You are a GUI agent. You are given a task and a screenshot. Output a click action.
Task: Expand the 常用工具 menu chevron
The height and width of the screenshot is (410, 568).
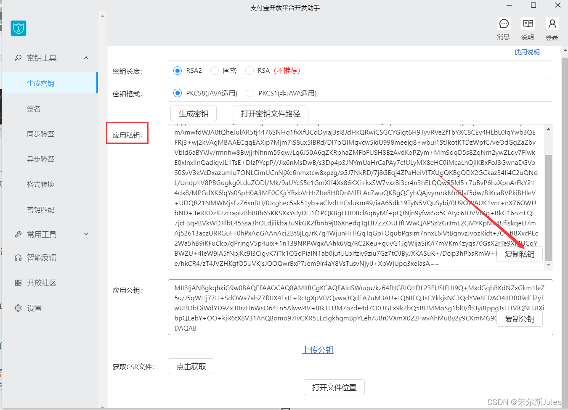(x=86, y=234)
